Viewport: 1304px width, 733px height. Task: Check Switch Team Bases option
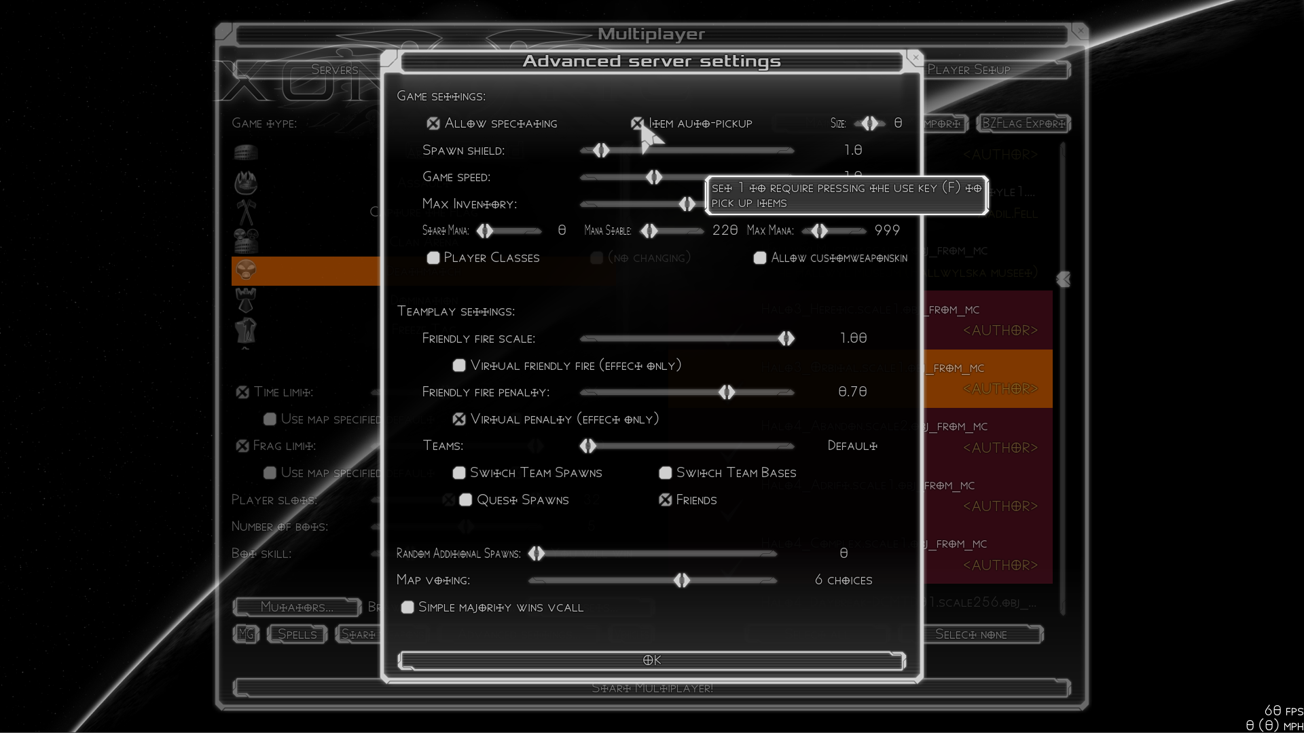[x=666, y=473]
